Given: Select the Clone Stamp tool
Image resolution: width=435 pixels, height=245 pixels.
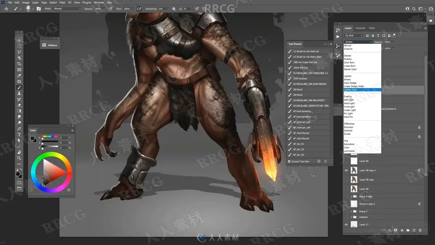Looking at the screenshot, I should tap(19, 93).
